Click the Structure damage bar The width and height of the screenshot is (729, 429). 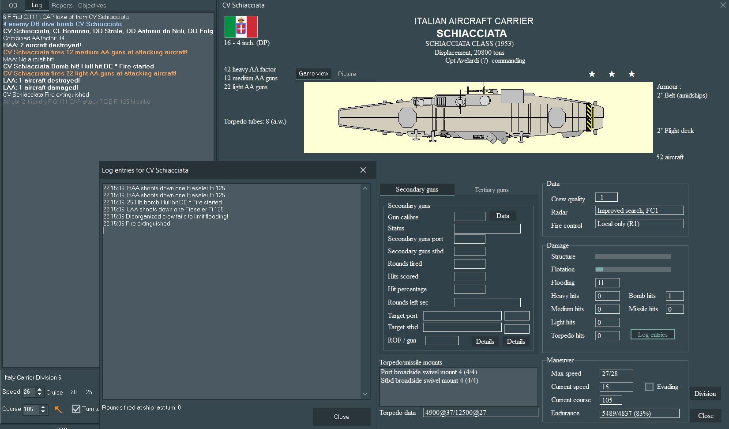(633, 256)
